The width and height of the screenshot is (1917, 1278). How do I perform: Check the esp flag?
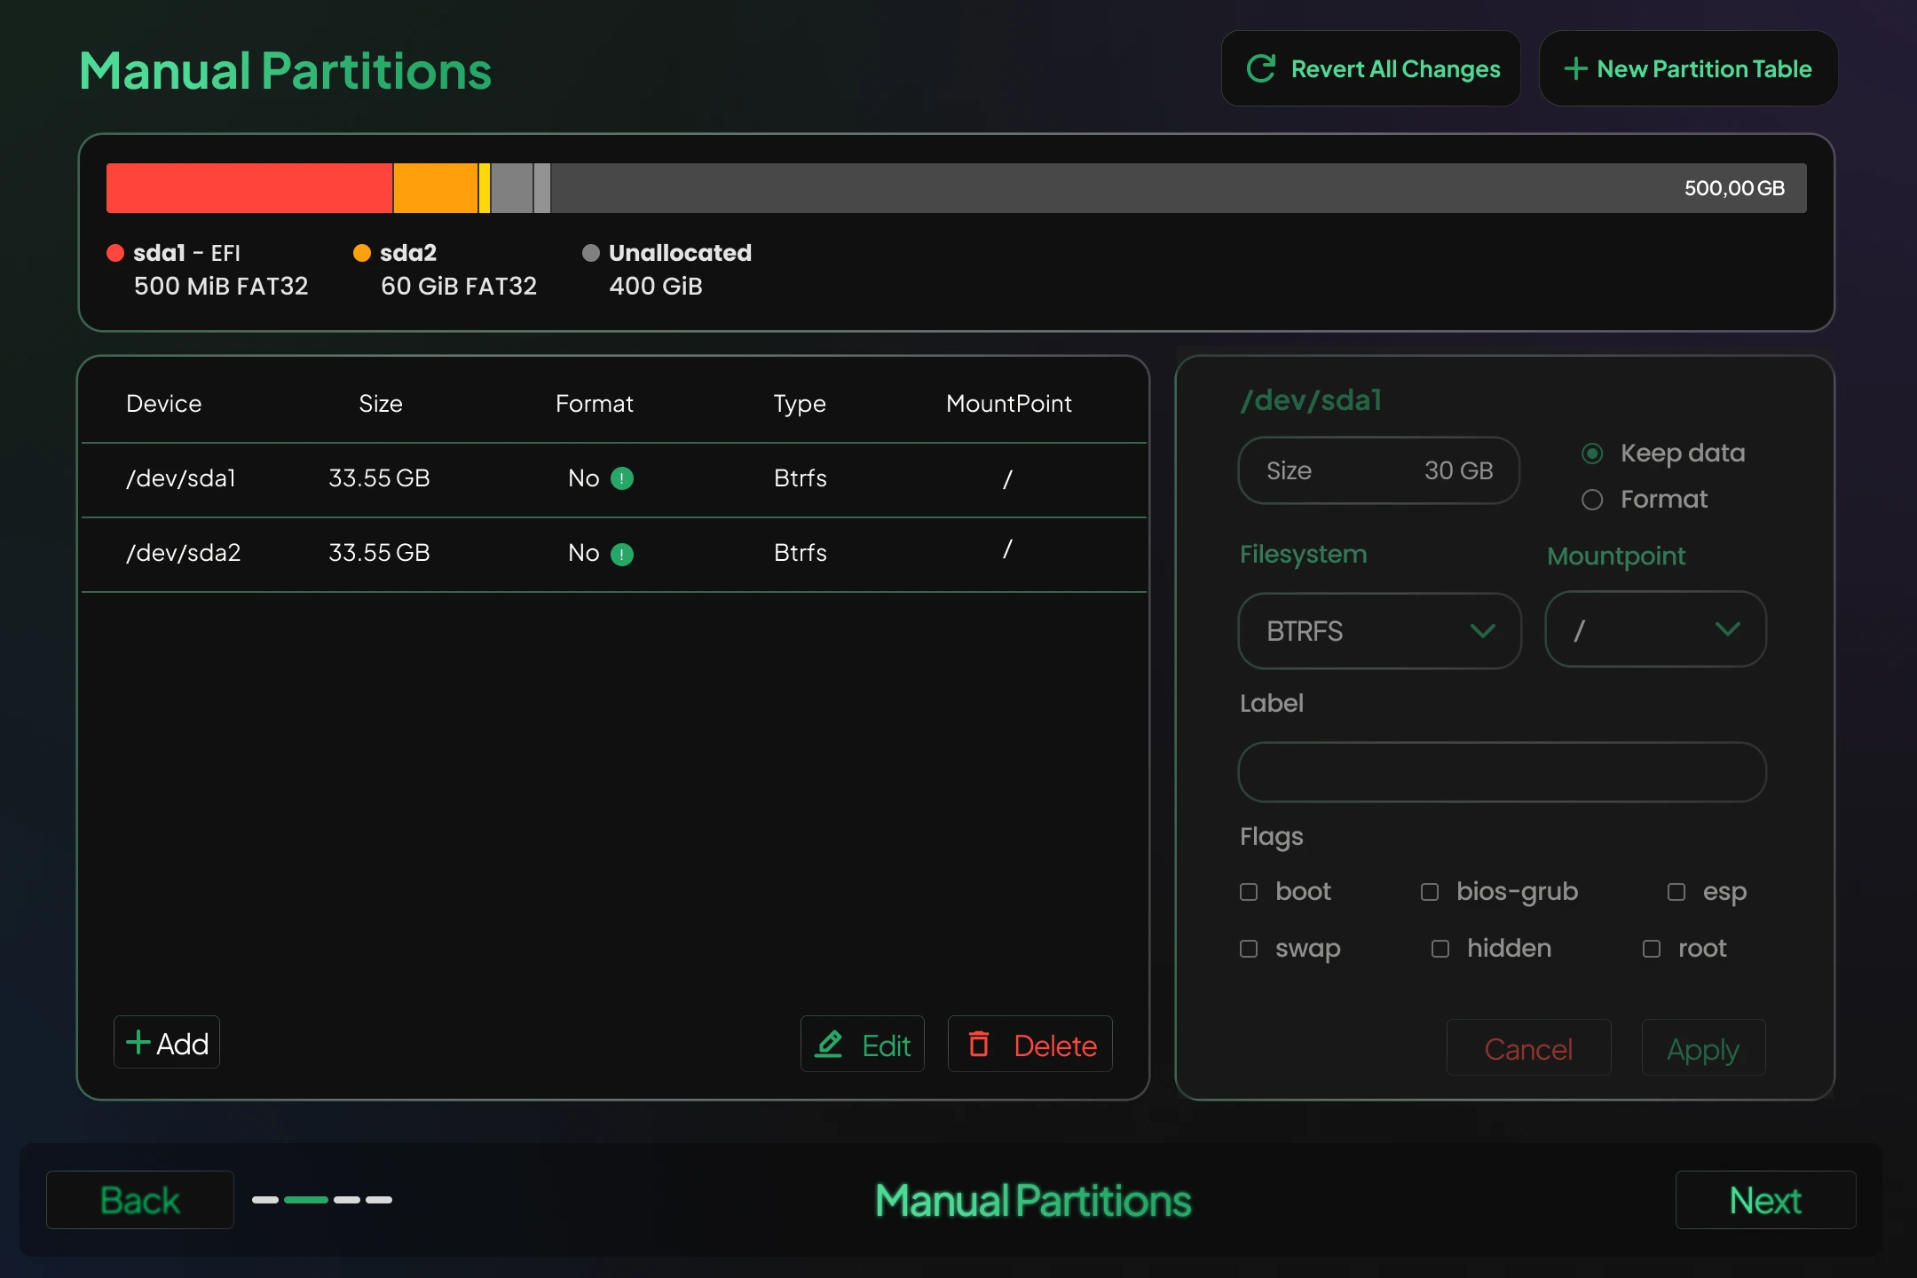(x=1676, y=892)
